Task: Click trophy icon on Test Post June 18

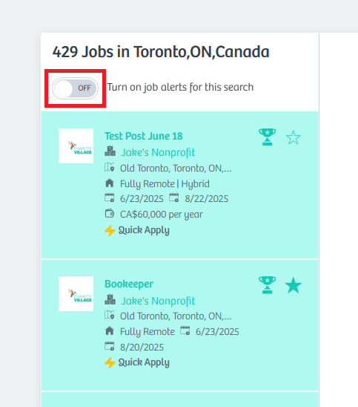Action: click(x=267, y=137)
